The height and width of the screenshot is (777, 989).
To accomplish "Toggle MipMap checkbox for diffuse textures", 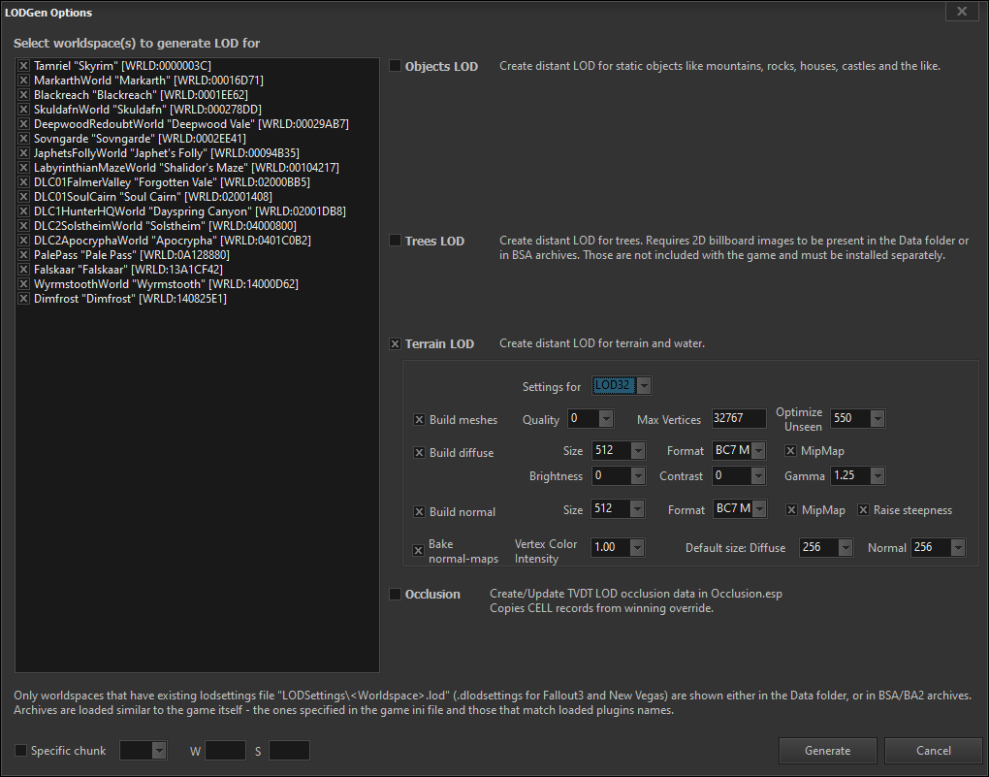I will pyautogui.click(x=790, y=451).
